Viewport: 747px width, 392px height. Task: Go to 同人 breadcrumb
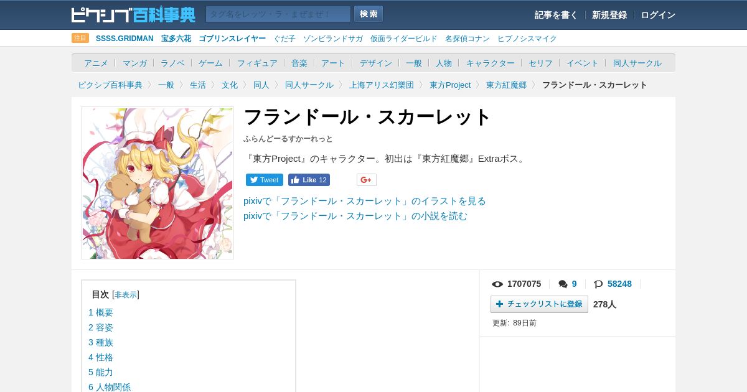[261, 85]
